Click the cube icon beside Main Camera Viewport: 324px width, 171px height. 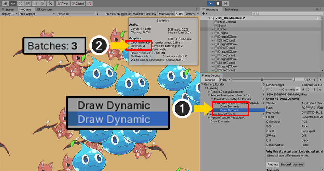click(x=216, y=22)
